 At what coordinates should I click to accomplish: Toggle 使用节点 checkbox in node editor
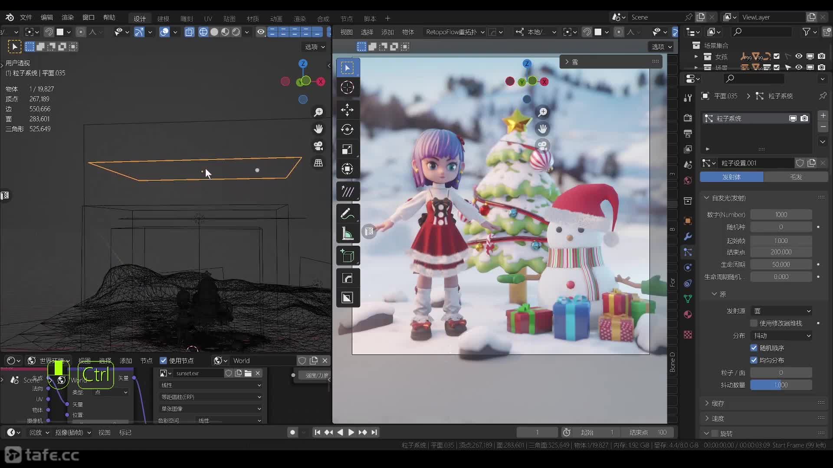pos(164,361)
